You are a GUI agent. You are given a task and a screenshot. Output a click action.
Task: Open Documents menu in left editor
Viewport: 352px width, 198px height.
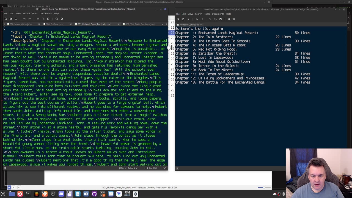46,13
